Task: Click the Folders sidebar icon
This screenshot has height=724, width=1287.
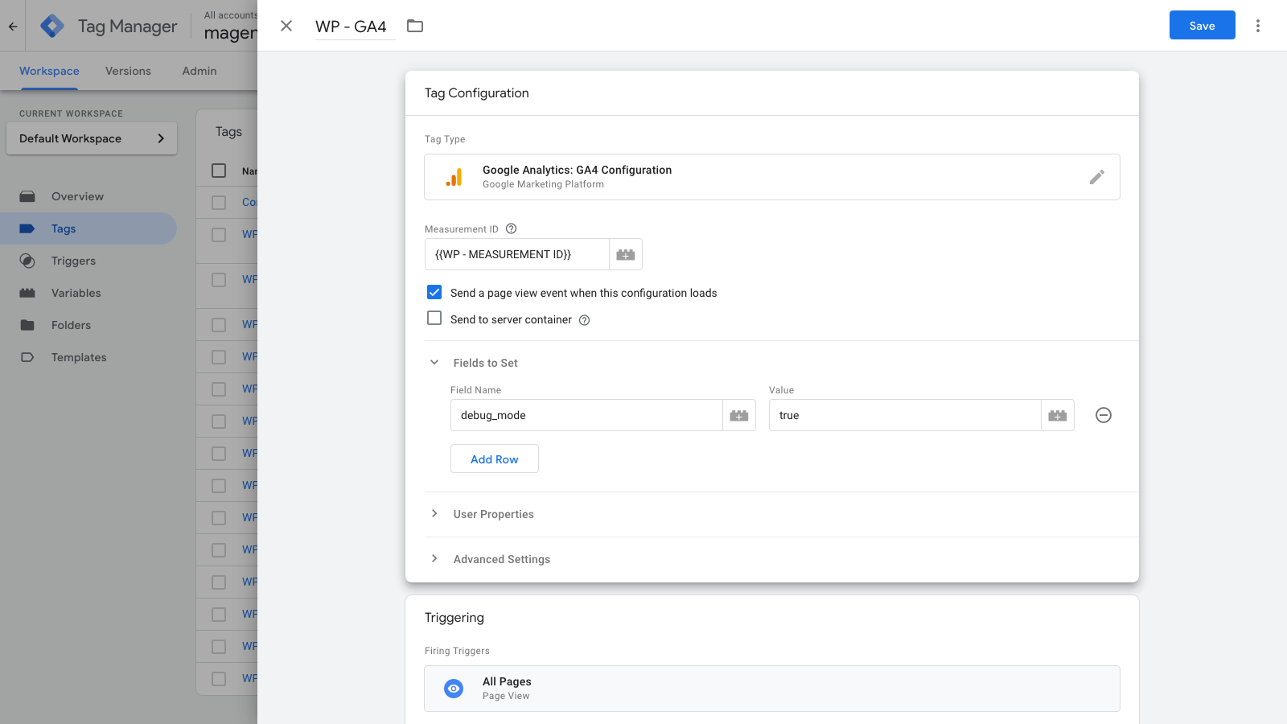Action: coord(27,325)
